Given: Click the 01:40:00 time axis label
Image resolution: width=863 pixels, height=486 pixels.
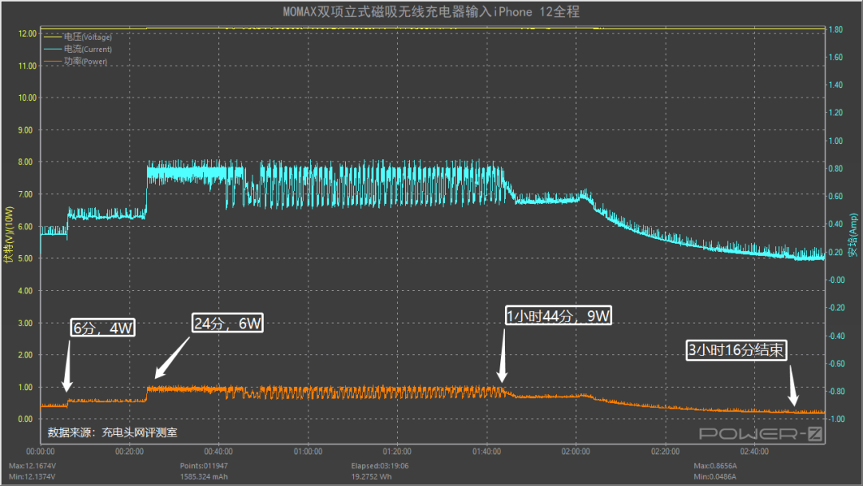Looking at the screenshot, I should tap(487, 452).
